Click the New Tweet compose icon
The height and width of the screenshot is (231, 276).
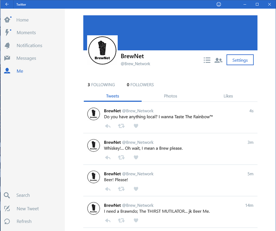click(x=7, y=208)
